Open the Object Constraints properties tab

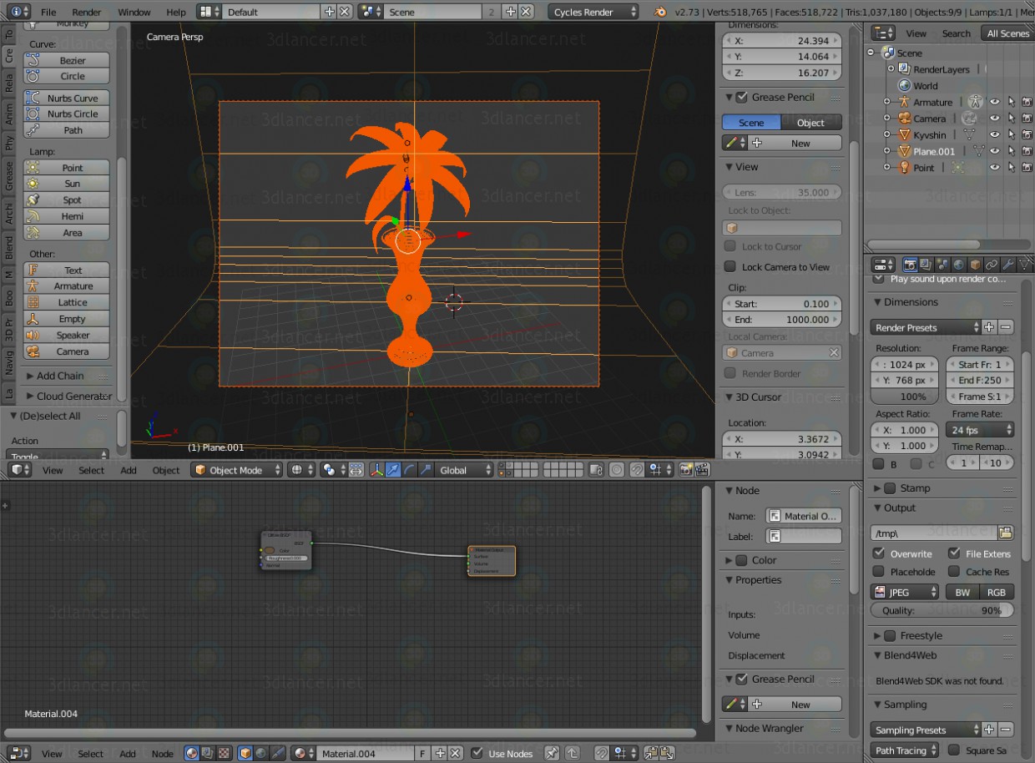coord(992,265)
